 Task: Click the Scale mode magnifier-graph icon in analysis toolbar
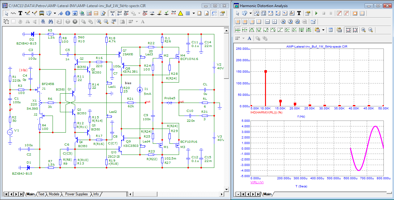tap(257, 13)
